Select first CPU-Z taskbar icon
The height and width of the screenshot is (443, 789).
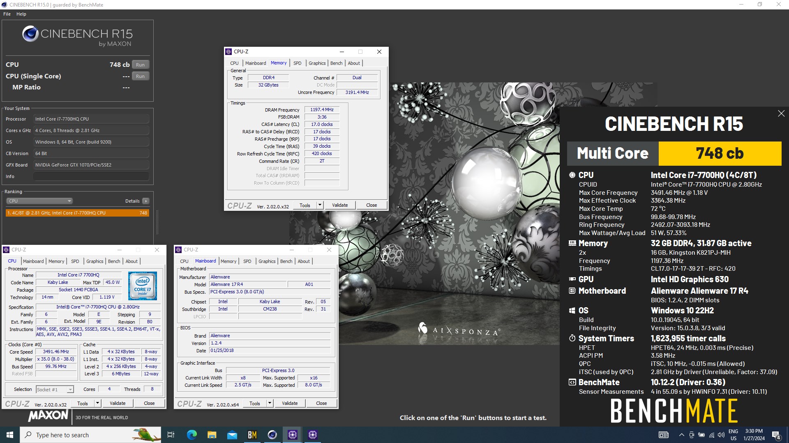293,435
